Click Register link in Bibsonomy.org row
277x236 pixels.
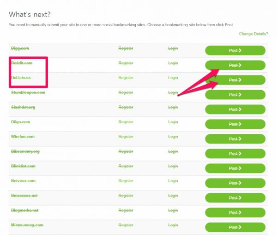[126, 151]
